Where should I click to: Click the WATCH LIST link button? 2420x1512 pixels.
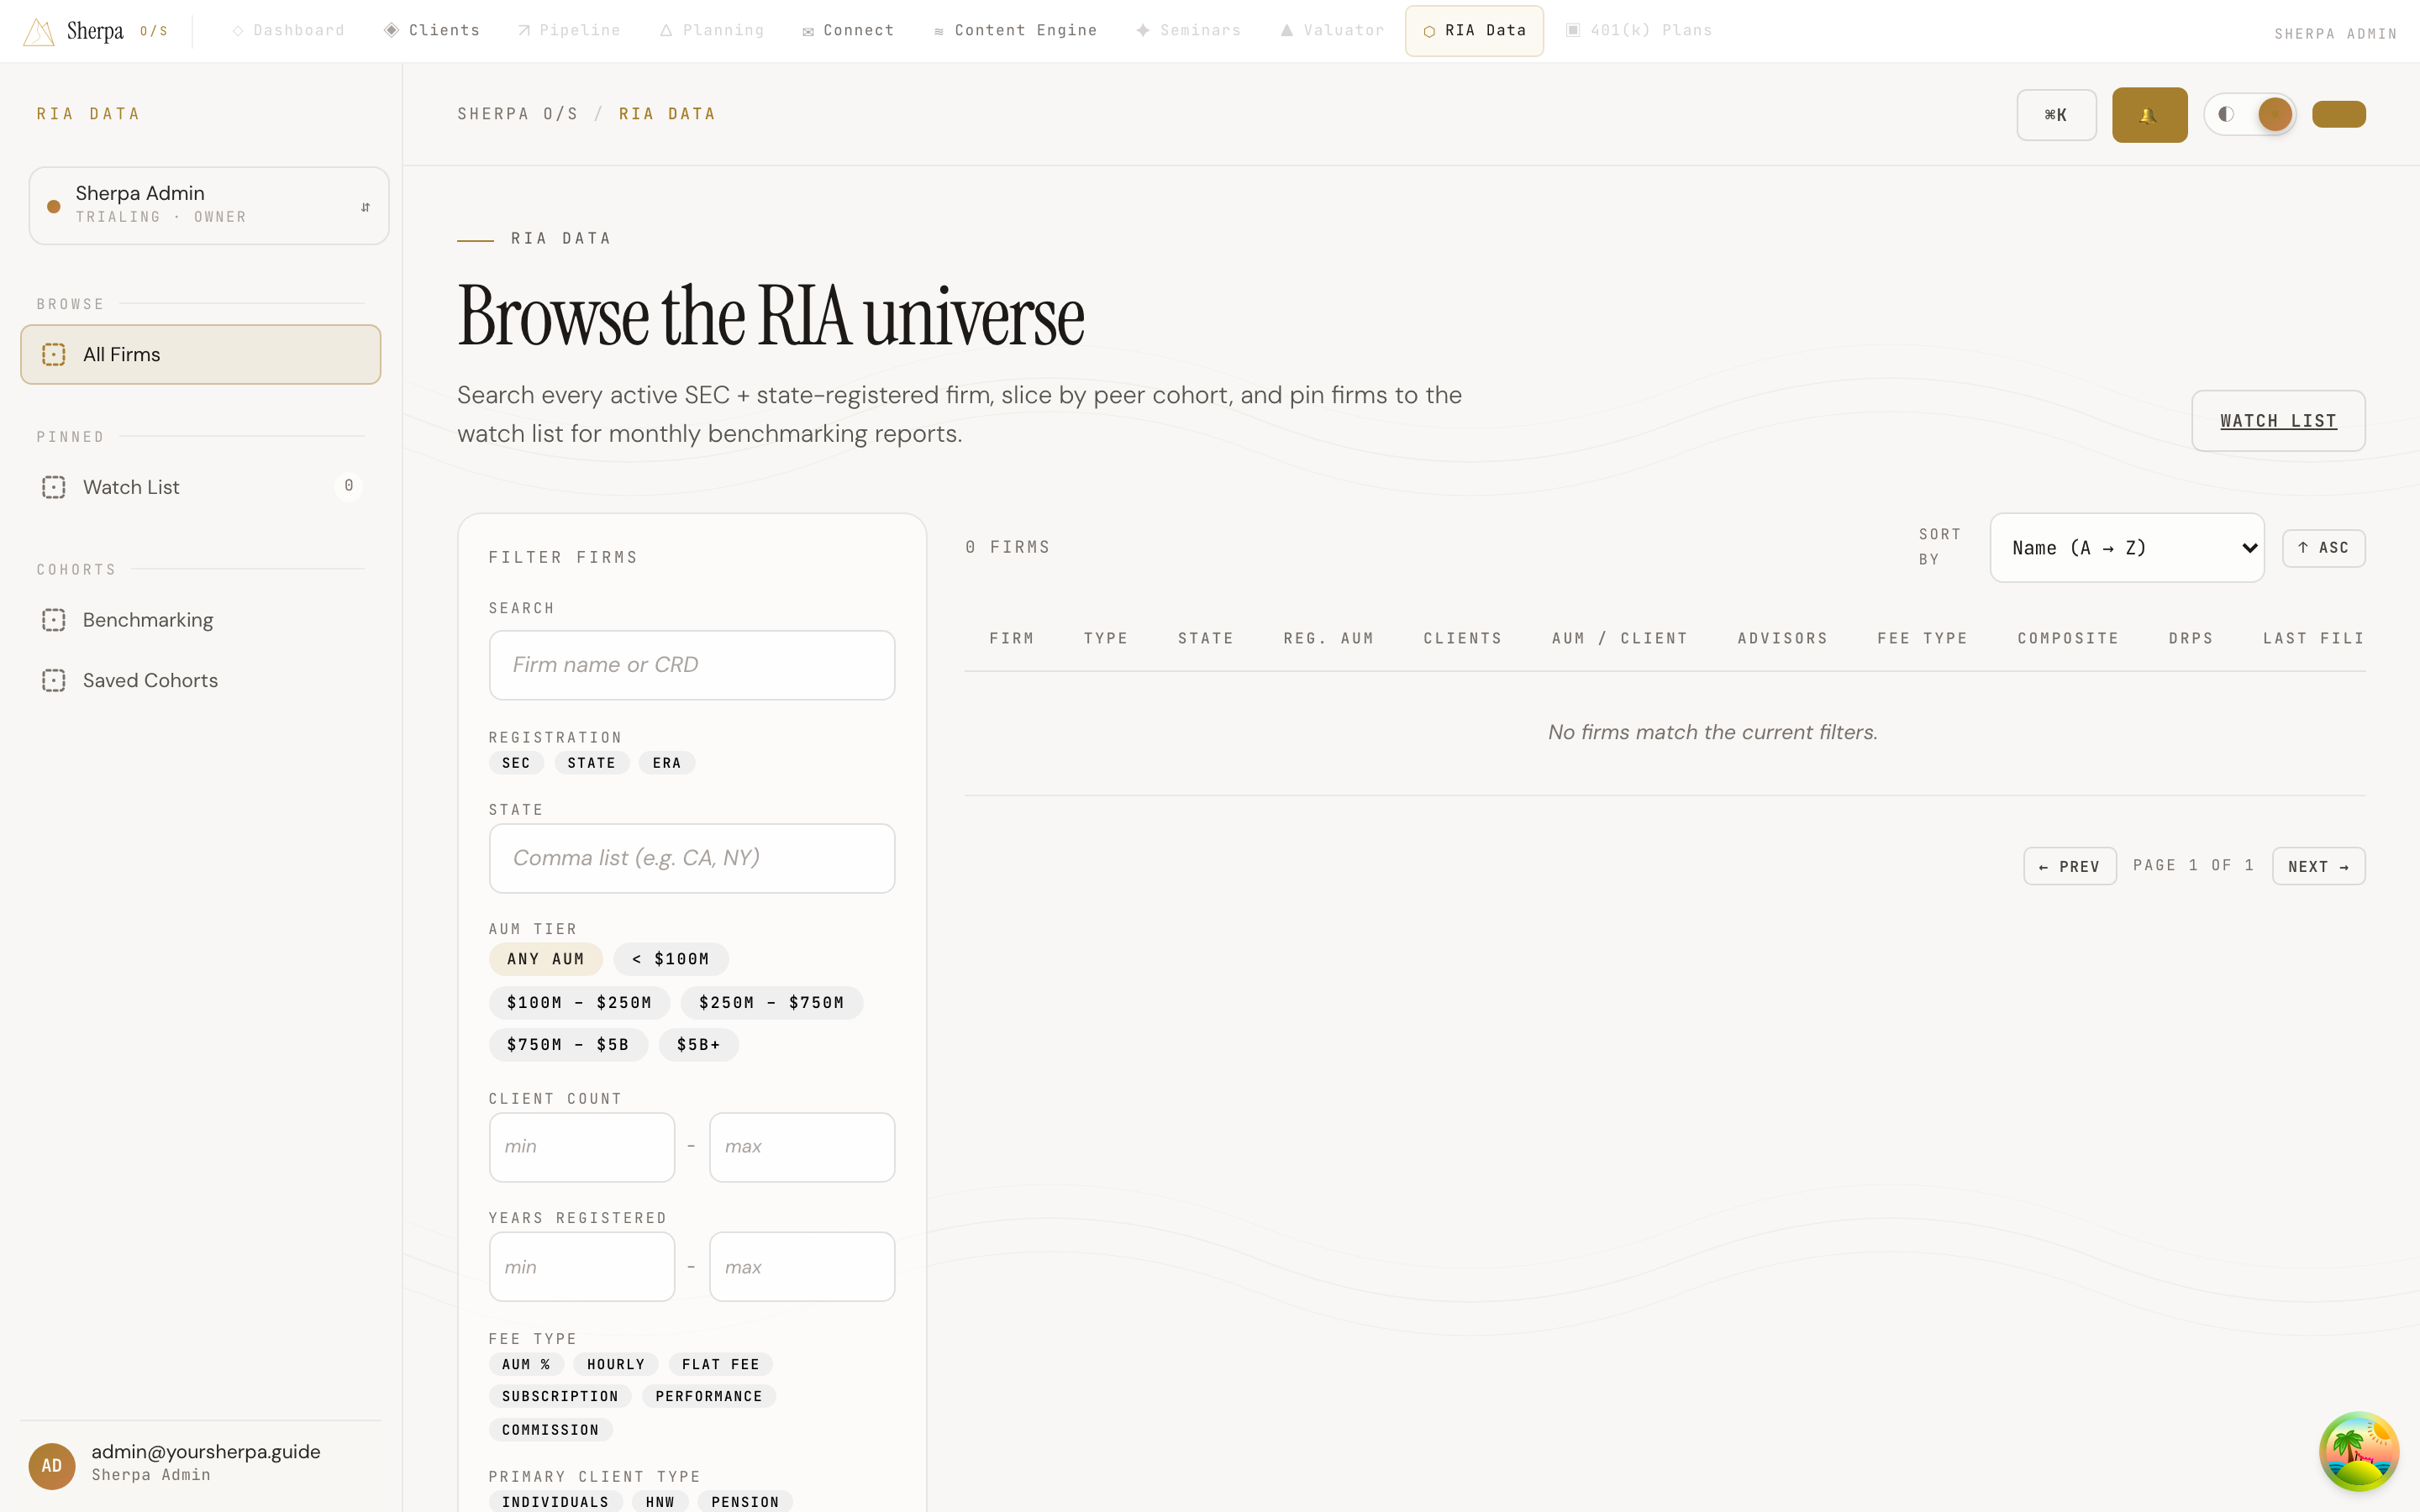coord(2278,421)
